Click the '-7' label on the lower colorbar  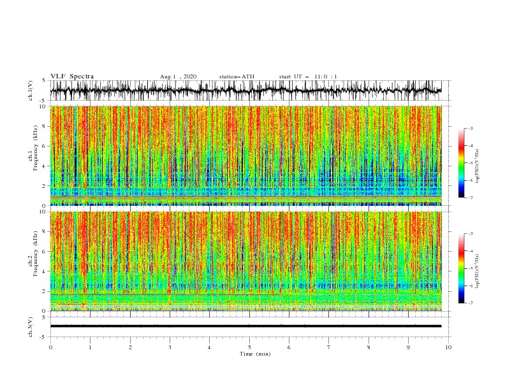[x=471, y=303]
